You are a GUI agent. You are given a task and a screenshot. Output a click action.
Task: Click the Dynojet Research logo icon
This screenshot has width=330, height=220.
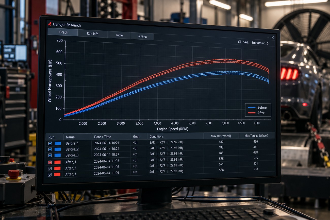(x=50, y=24)
